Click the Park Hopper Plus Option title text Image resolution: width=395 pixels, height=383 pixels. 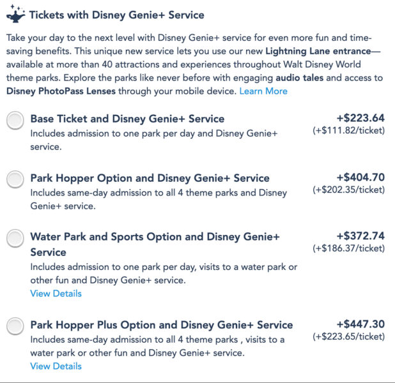[162, 325]
